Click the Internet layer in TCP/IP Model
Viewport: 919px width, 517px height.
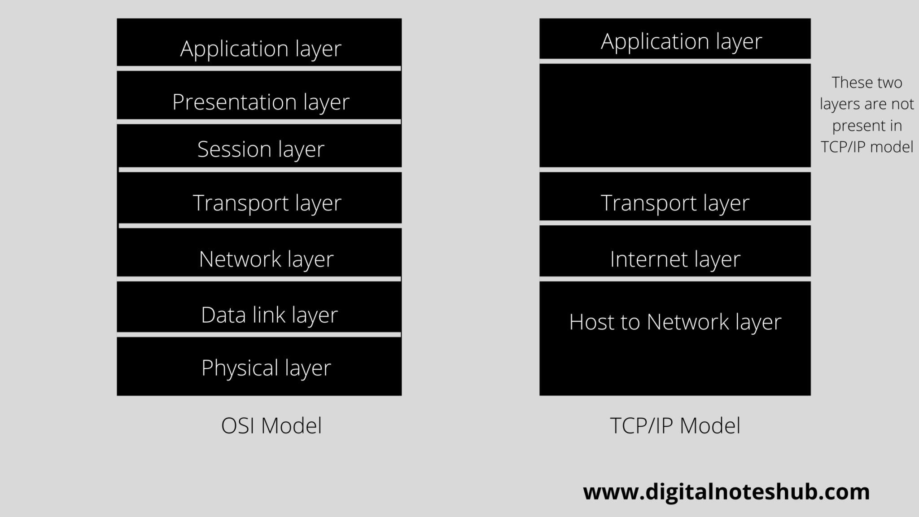(675, 258)
